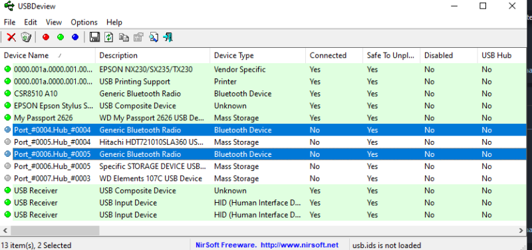532x250 pixels.
Task: Click the properties toolbar icon
Action: coord(138,37)
